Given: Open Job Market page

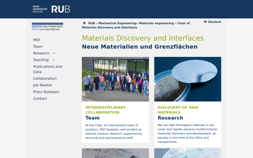Looking at the screenshot, I should point(43,85).
